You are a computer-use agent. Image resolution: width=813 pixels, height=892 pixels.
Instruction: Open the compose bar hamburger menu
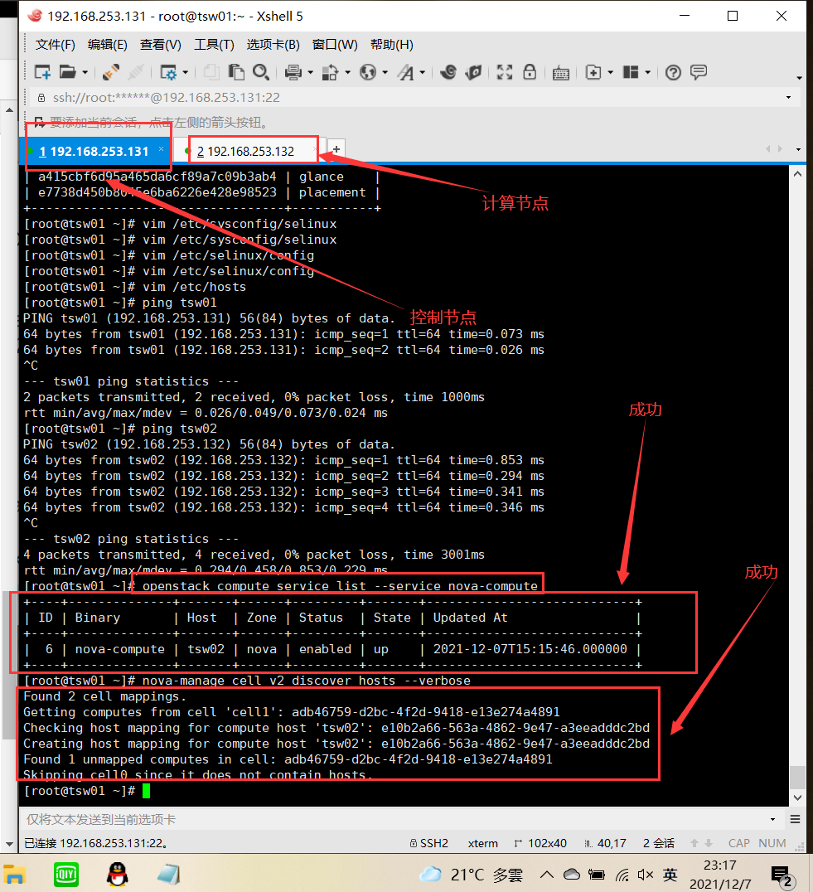click(x=796, y=819)
